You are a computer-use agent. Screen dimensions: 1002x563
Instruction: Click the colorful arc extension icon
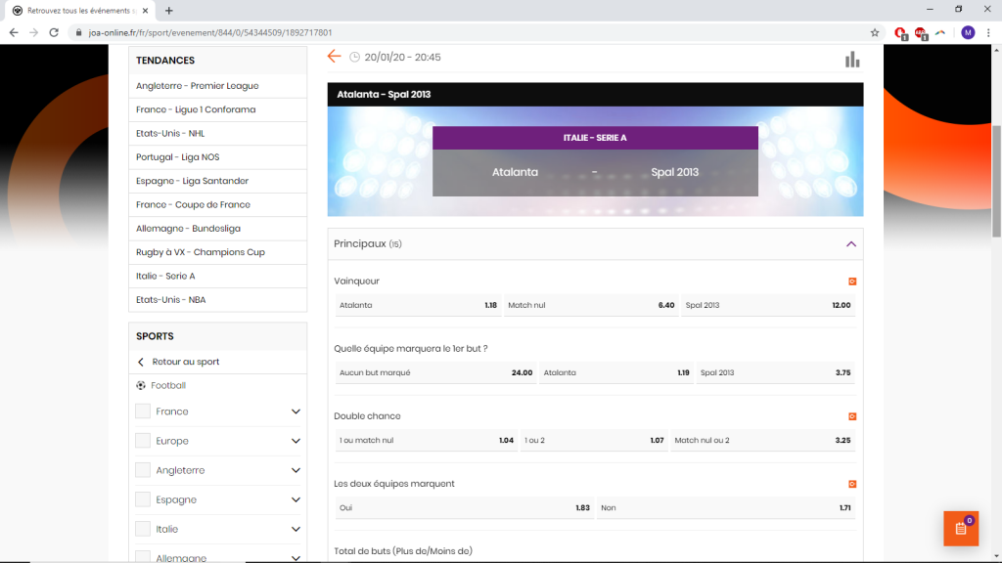940,32
